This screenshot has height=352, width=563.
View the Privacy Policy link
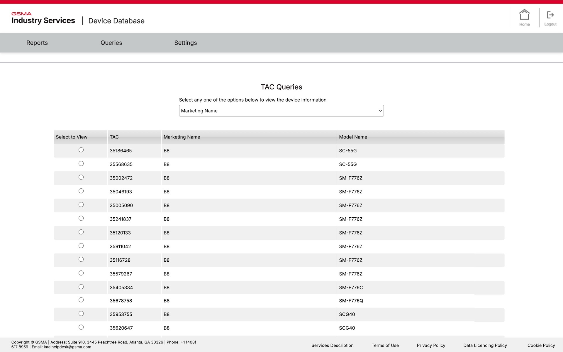431,345
